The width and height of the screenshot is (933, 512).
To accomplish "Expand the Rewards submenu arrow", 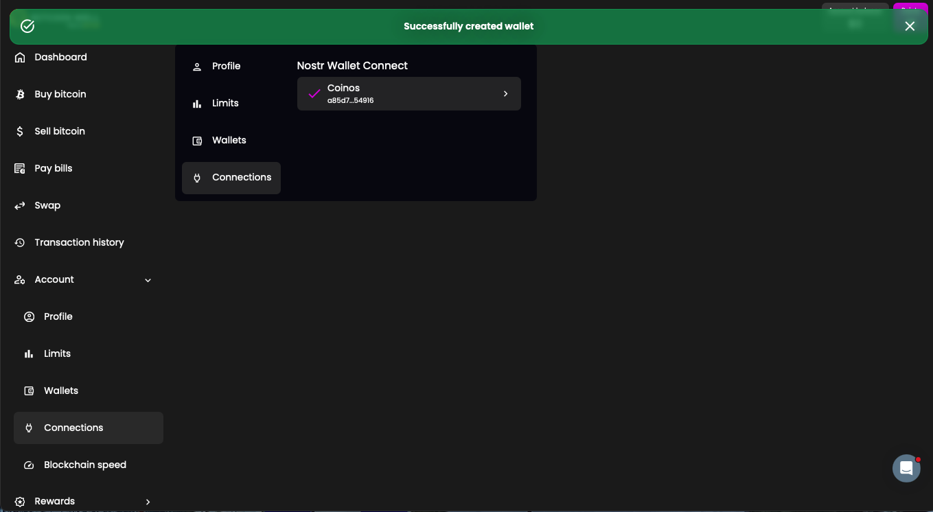I will point(148,502).
